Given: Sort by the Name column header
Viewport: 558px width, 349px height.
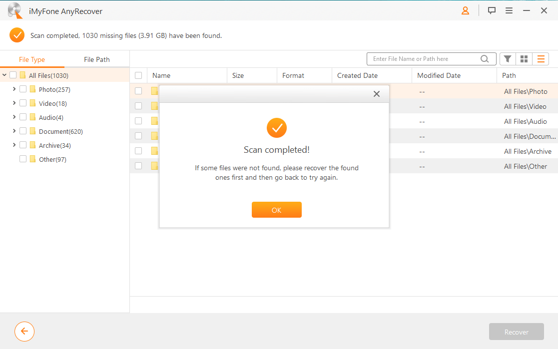Looking at the screenshot, I should [x=187, y=75].
